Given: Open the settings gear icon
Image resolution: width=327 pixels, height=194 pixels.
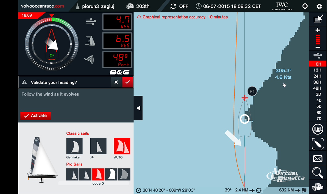Looking at the screenshot, I should [319, 6].
